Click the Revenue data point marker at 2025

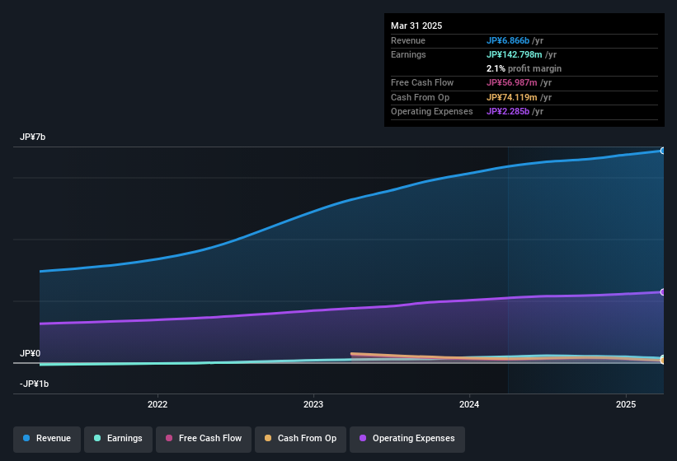tap(662, 151)
